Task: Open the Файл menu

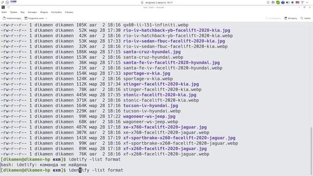Action: click(4, 12)
